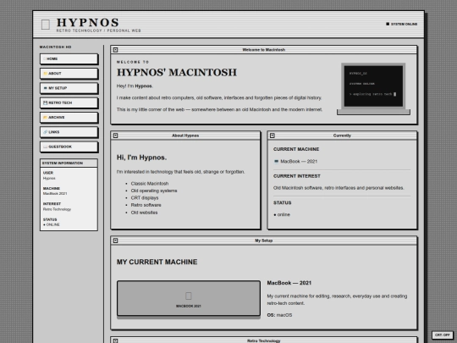Go to the About sidebar button
Screen dimensions: 457x343
click(69, 74)
